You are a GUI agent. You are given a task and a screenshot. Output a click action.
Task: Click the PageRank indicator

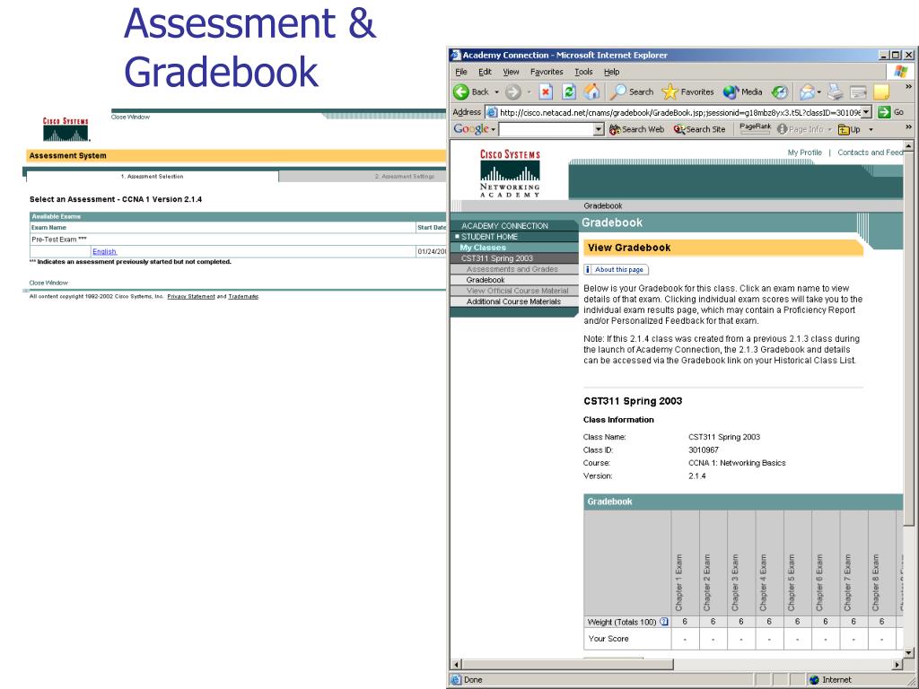pos(756,129)
